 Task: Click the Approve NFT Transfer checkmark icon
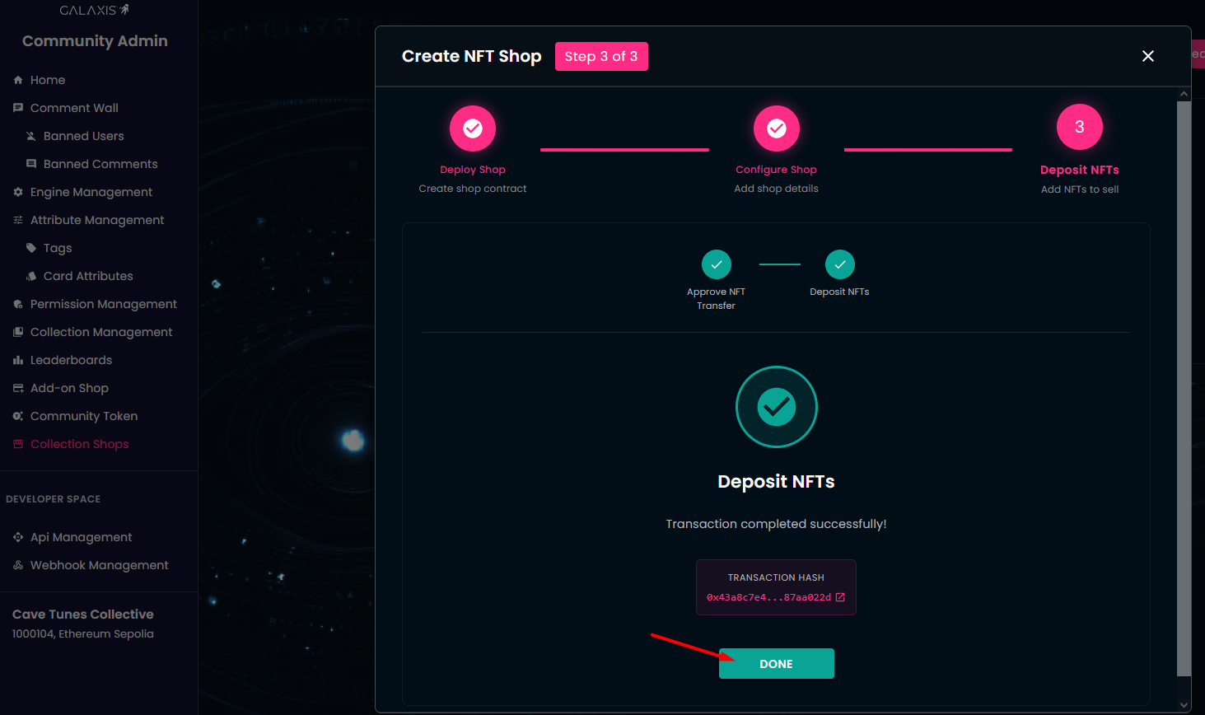pyautogui.click(x=716, y=264)
